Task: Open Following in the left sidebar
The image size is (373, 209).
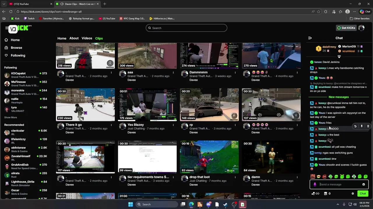Action: coord(18,55)
